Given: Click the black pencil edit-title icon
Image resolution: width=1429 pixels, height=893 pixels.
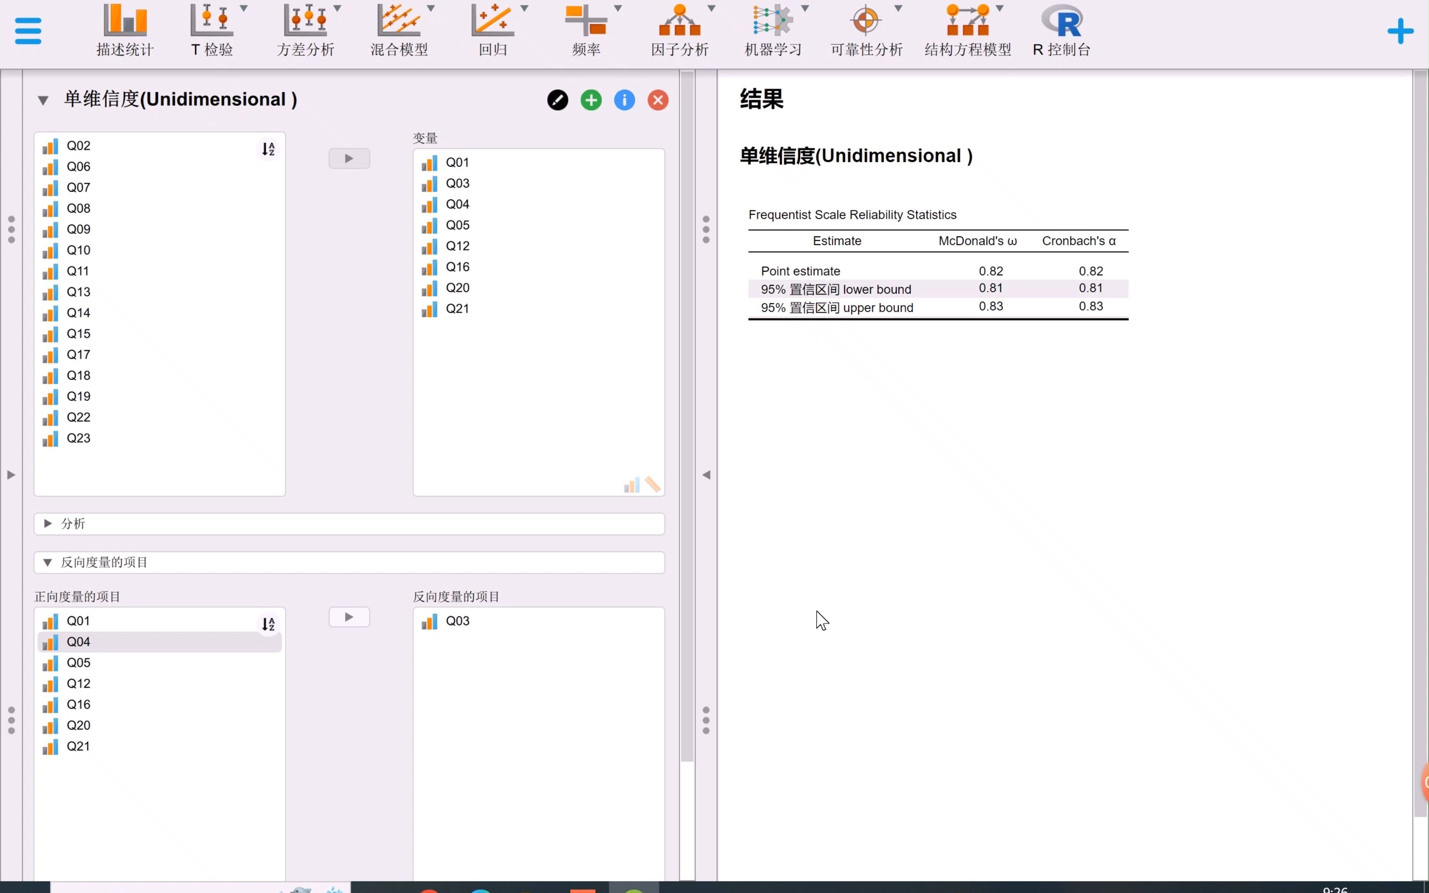Looking at the screenshot, I should tap(557, 100).
